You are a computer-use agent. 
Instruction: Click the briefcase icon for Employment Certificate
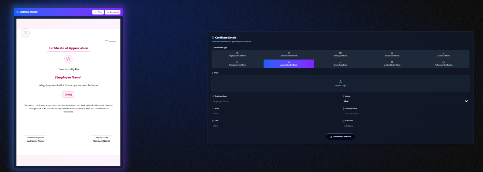[237, 53]
